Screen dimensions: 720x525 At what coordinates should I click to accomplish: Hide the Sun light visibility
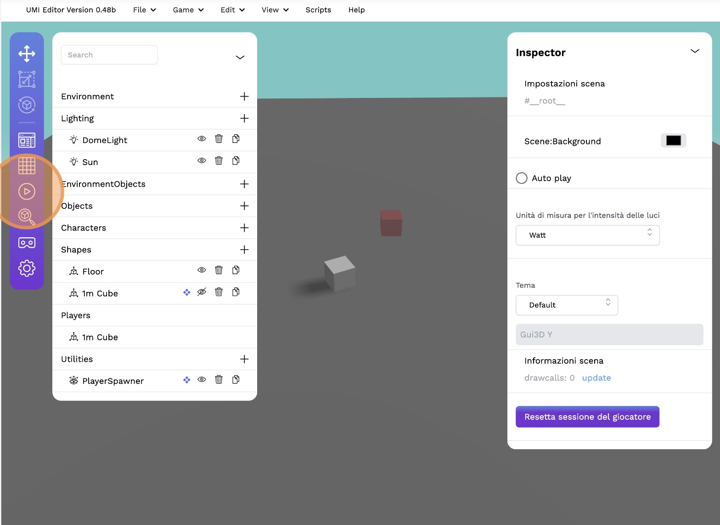[202, 161]
